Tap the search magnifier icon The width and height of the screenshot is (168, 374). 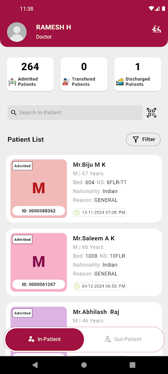point(14,113)
